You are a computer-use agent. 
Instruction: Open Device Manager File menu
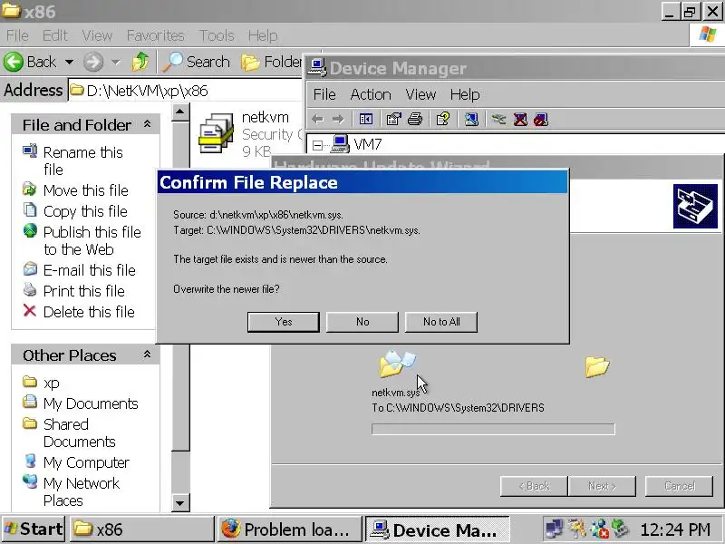point(324,94)
